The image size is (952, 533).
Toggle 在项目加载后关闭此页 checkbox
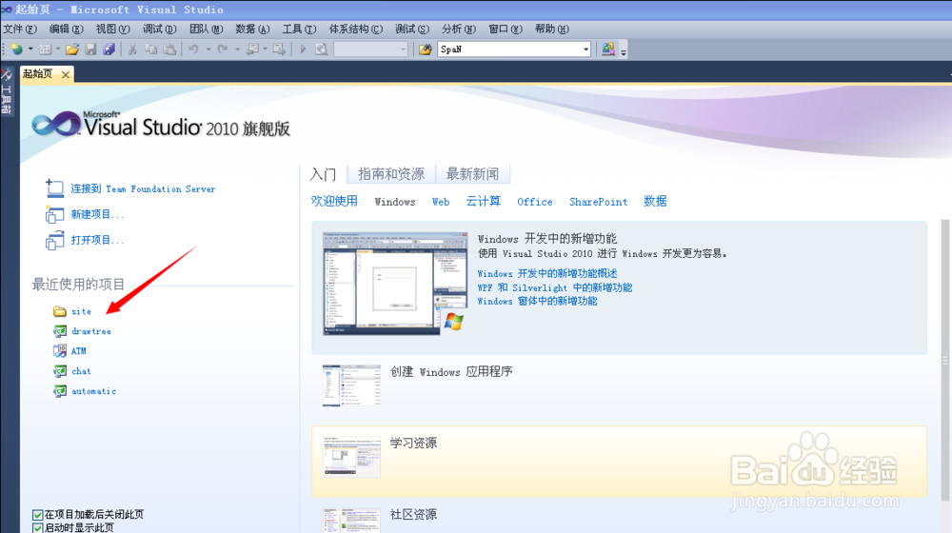(x=38, y=515)
